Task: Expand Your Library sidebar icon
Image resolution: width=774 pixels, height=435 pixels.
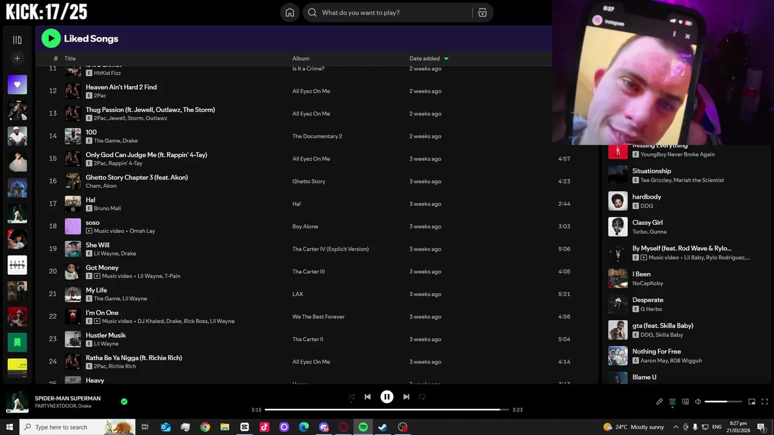Action: (x=17, y=40)
